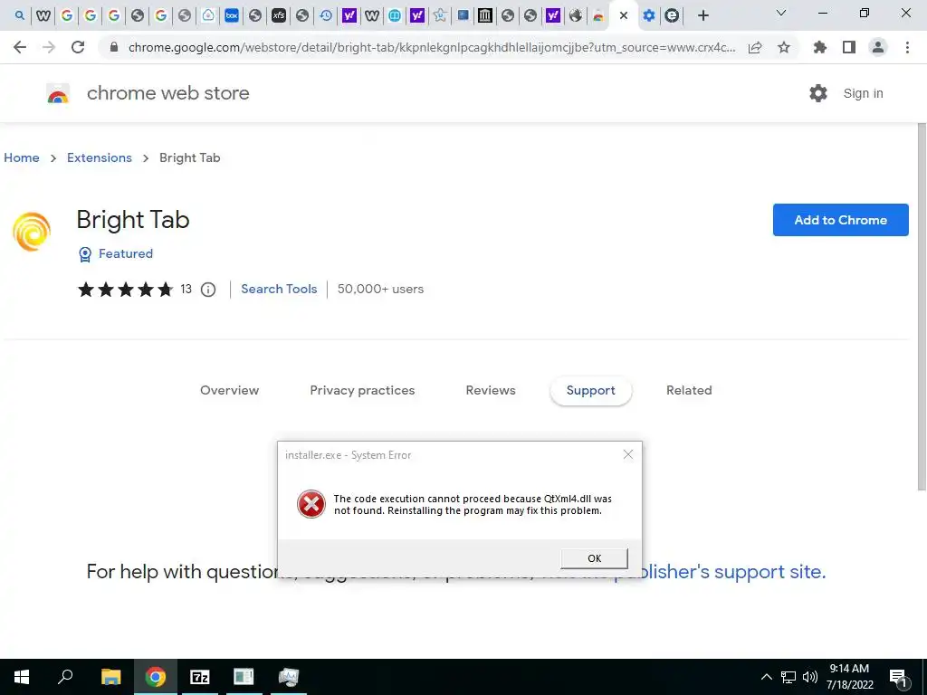Share this page using the address bar icon
927x695 pixels.
(754, 47)
